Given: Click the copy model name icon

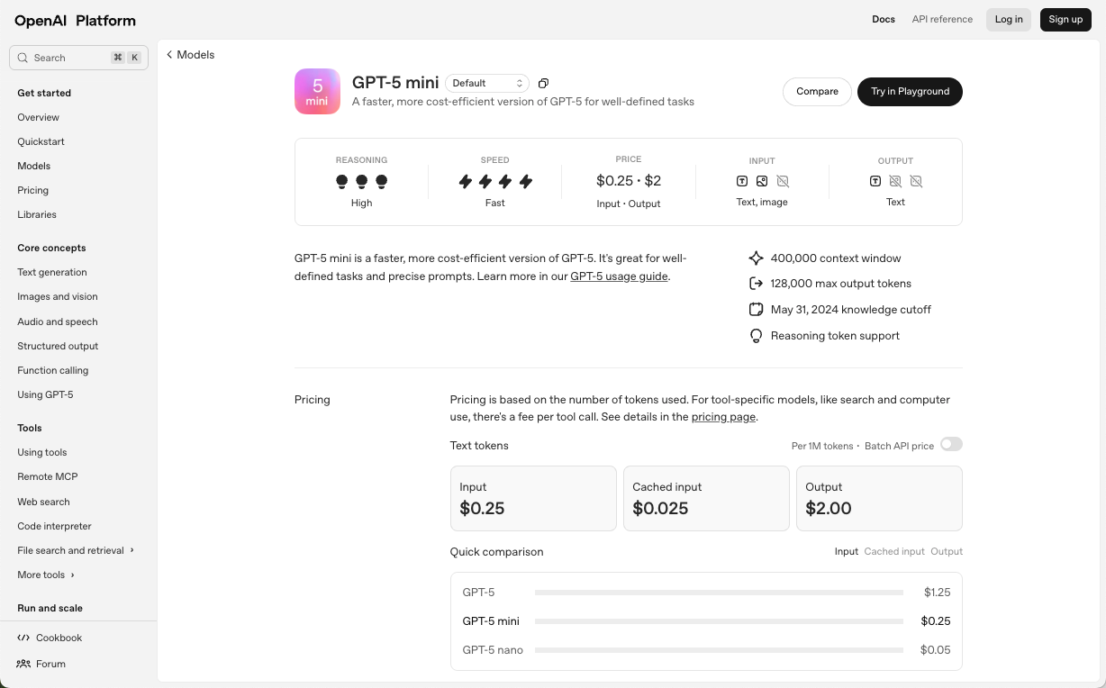Looking at the screenshot, I should tap(543, 83).
